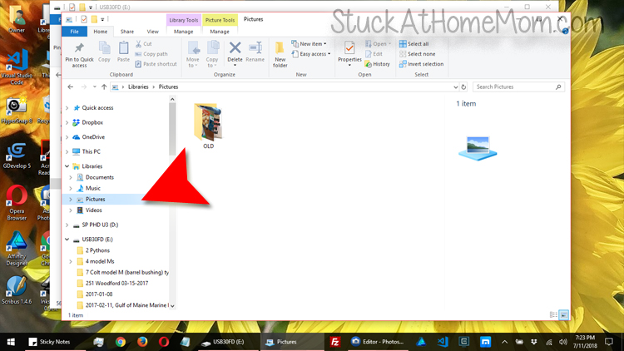Open Editor - Photos taskbar window
This screenshot has height=351, width=624.
pos(378,342)
